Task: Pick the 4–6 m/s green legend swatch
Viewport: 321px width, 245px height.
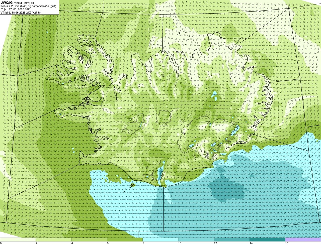Action: (89, 240)
